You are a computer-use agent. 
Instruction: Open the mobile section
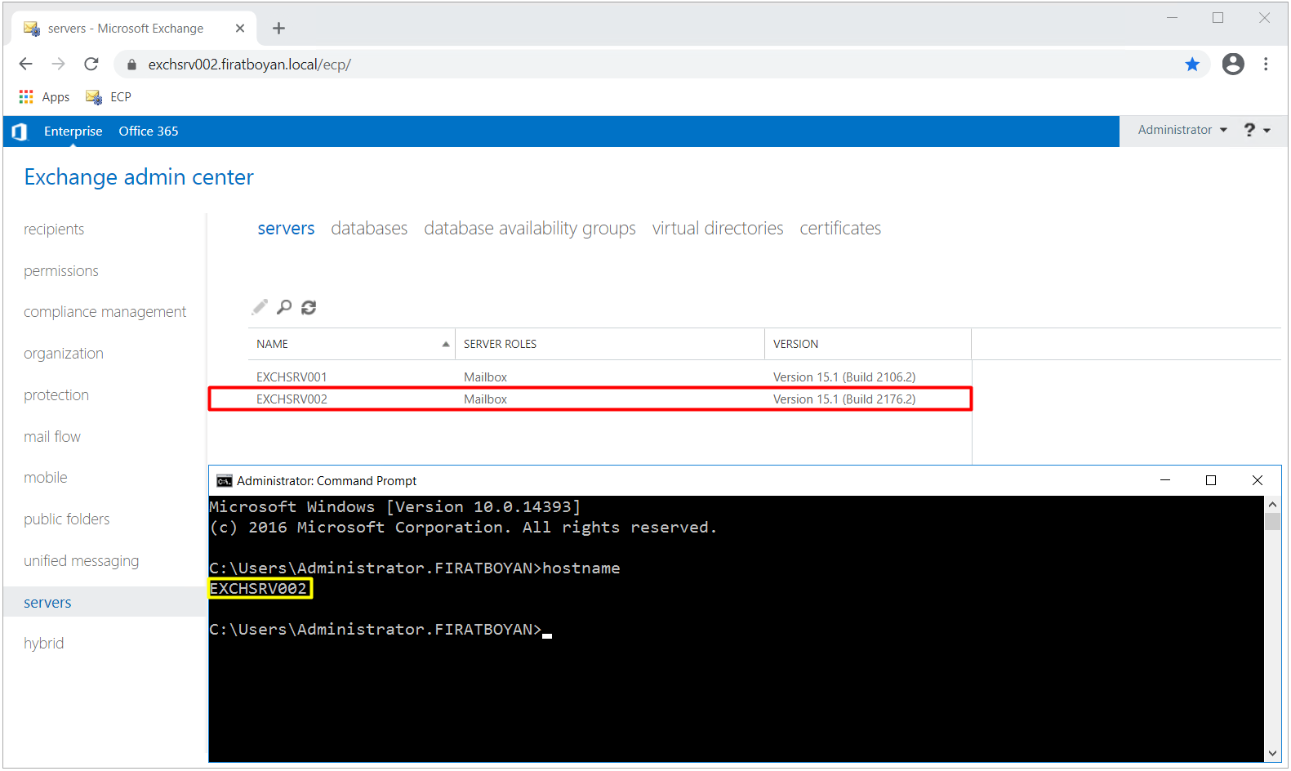tap(46, 478)
